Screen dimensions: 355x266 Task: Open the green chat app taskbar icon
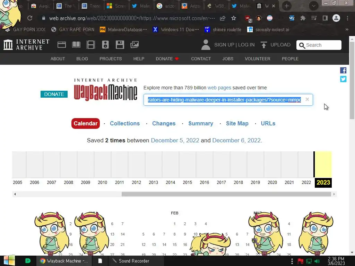[x=28, y=261]
